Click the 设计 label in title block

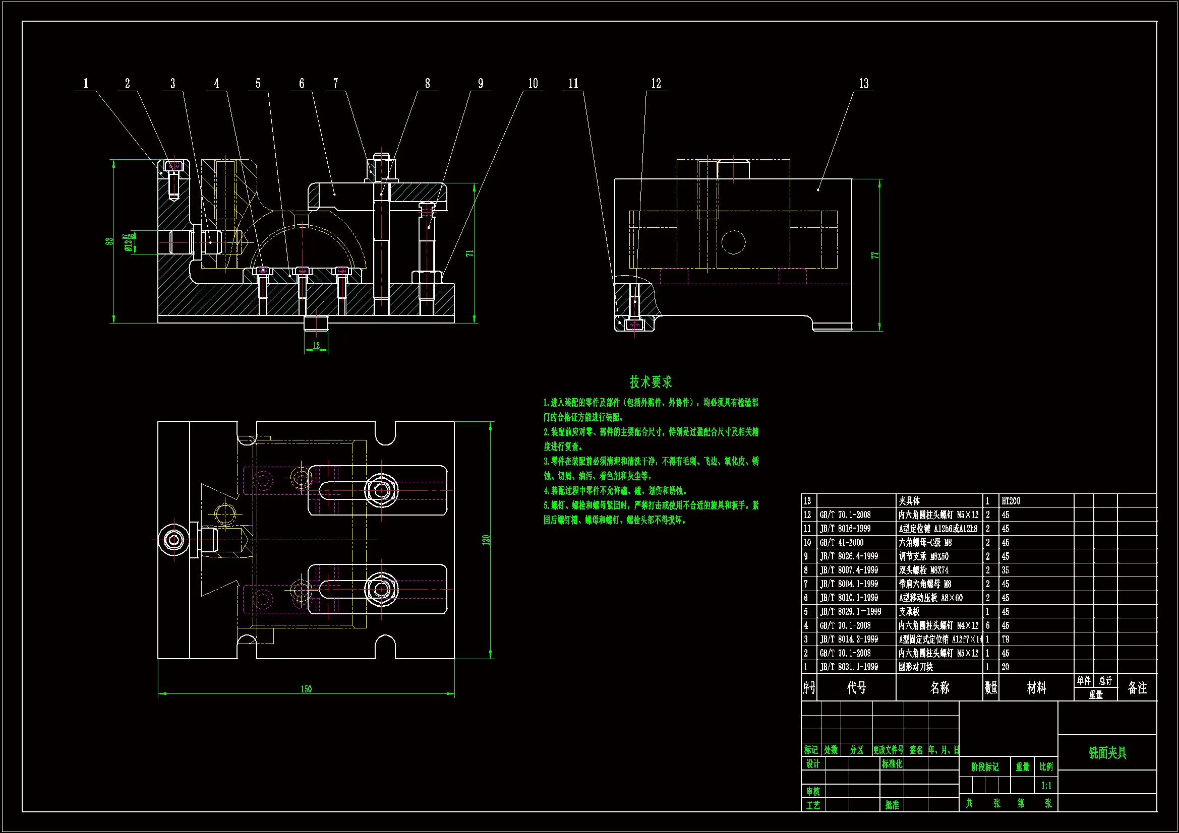coord(812,764)
